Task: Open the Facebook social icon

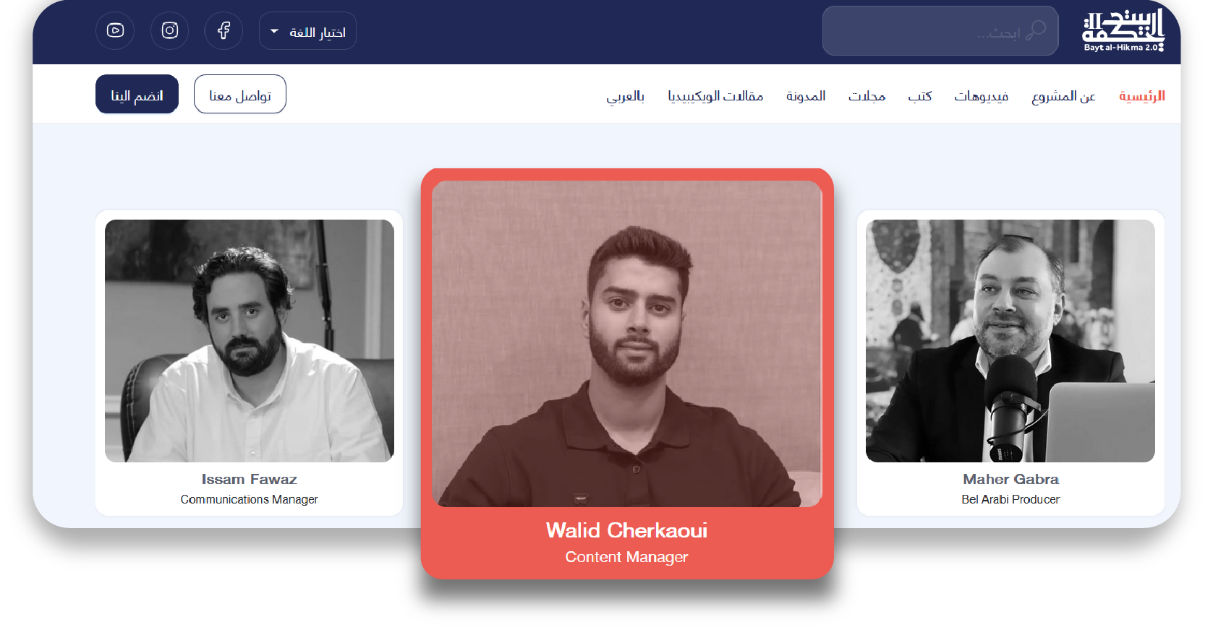Action: click(224, 30)
